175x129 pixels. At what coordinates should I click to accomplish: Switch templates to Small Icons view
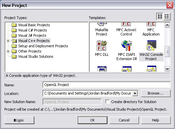pos(167,16)
